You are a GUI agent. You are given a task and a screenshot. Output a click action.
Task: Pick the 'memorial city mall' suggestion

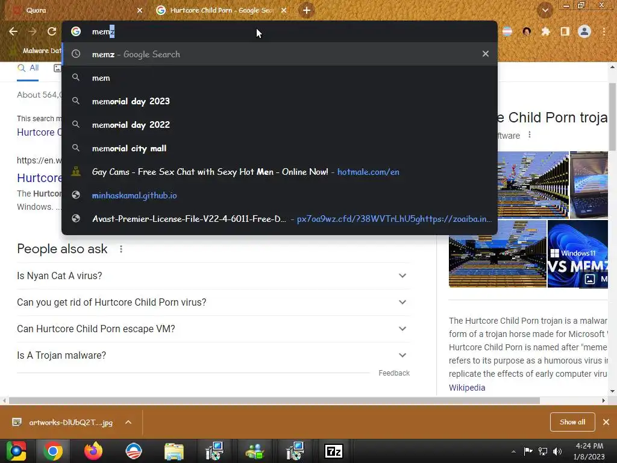point(280,148)
